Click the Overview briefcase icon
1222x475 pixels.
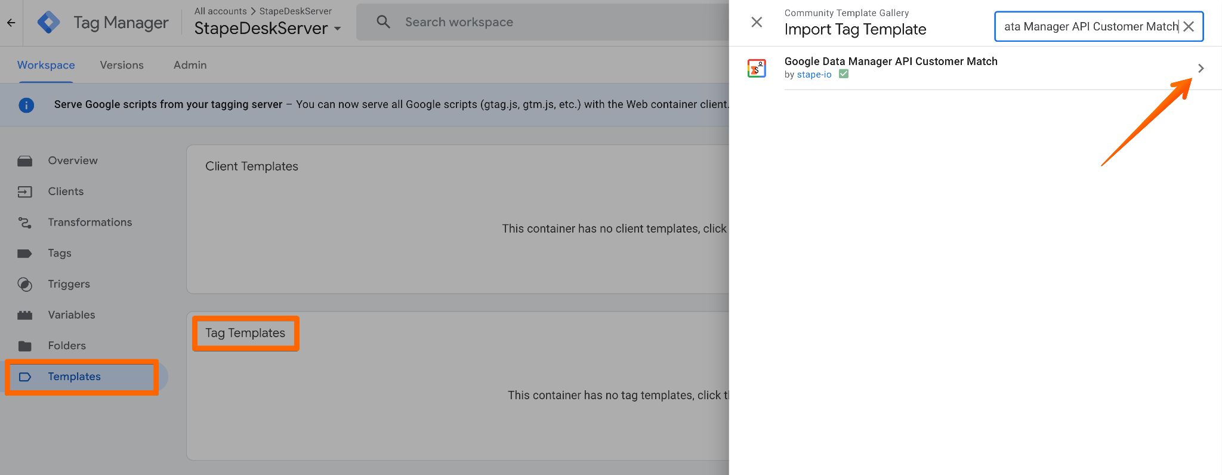(x=24, y=161)
